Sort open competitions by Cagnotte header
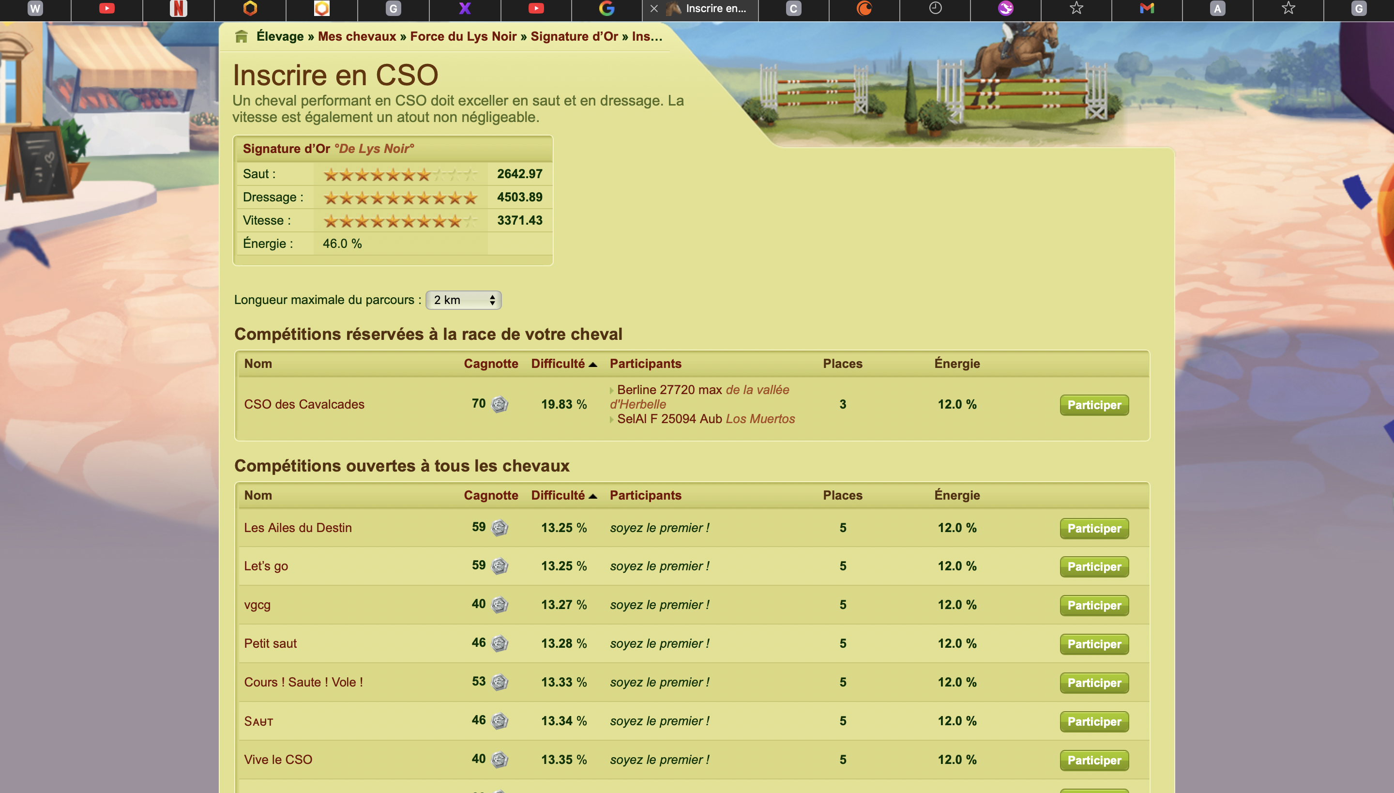 491,496
